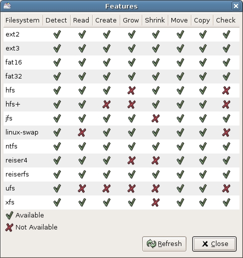Click the red X for xfs Shrink
The image size is (243, 258).
coord(155,202)
